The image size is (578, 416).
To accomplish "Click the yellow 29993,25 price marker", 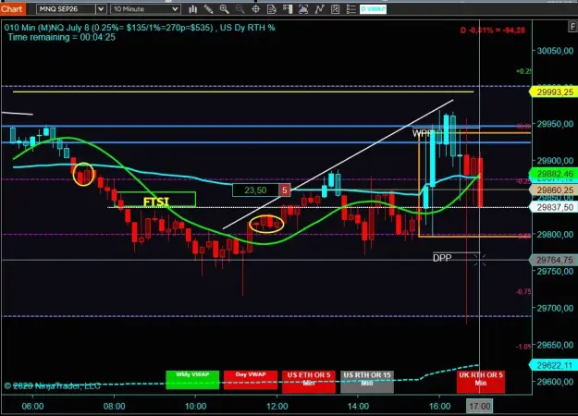I will 554,92.
